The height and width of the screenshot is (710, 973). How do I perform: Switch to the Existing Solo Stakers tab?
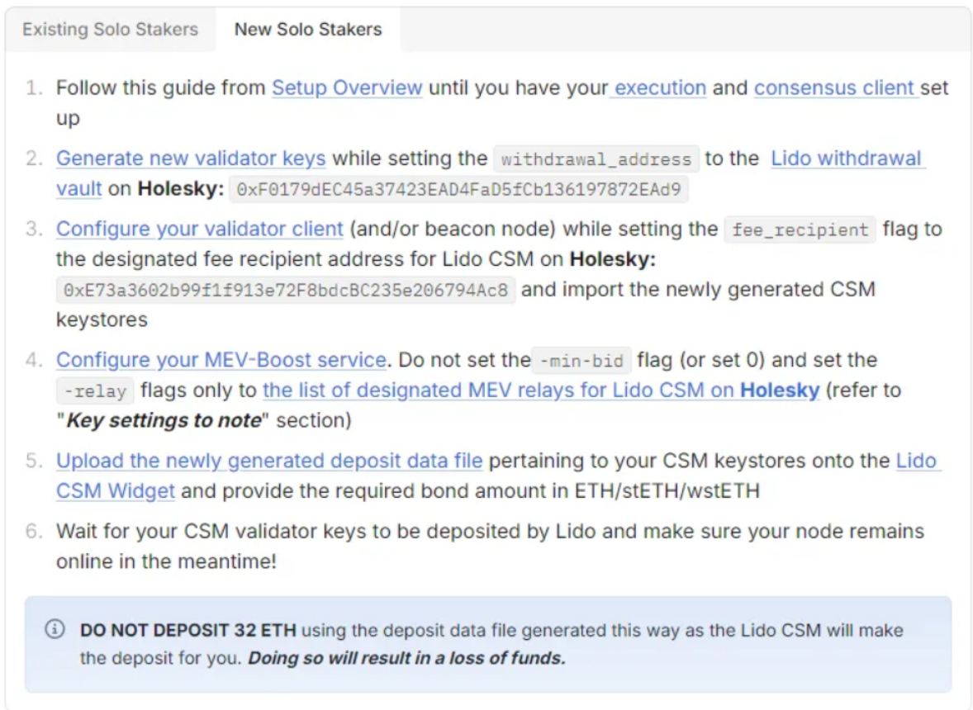tap(110, 30)
